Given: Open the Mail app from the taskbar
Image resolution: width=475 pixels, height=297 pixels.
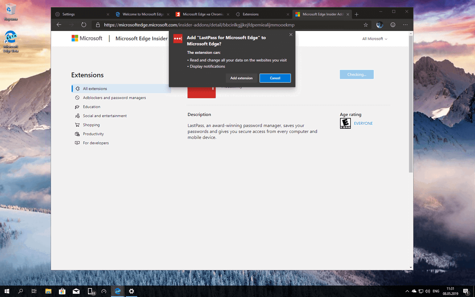Looking at the screenshot, I should 76,291.
